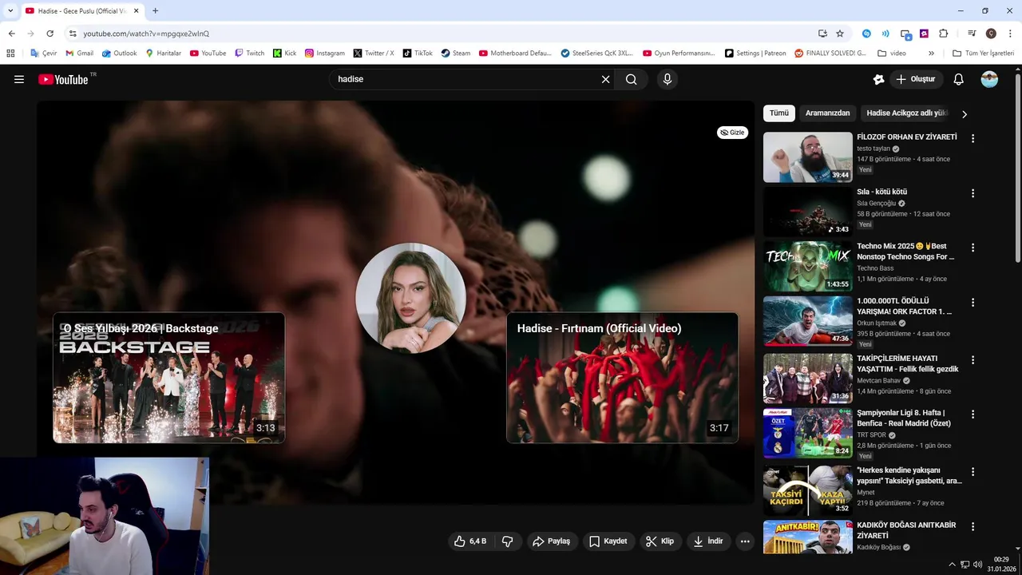Open the notifications bell
Viewport: 1022px width, 575px height.
(x=958, y=79)
